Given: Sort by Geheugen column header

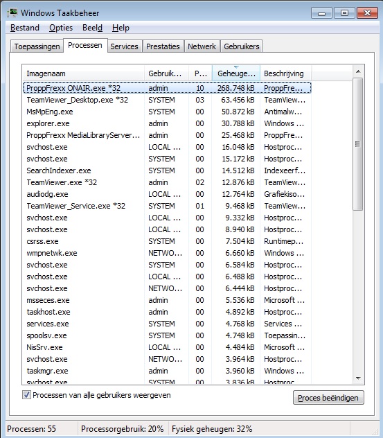Looking at the screenshot, I should click(236, 73).
